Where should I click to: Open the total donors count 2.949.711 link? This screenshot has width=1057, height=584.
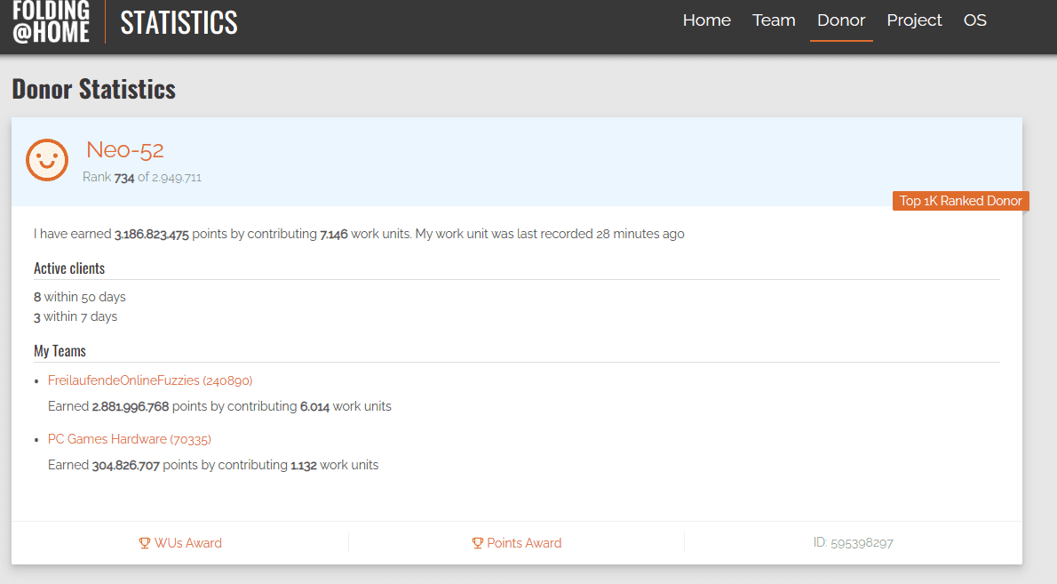tap(177, 178)
